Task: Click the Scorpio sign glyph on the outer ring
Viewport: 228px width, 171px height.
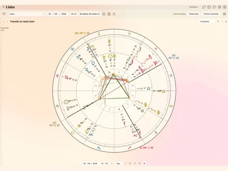Action: (98, 148)
